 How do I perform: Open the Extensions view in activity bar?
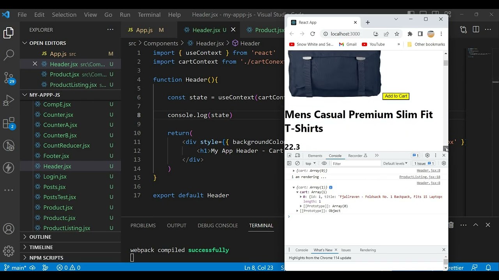point(9,123)
